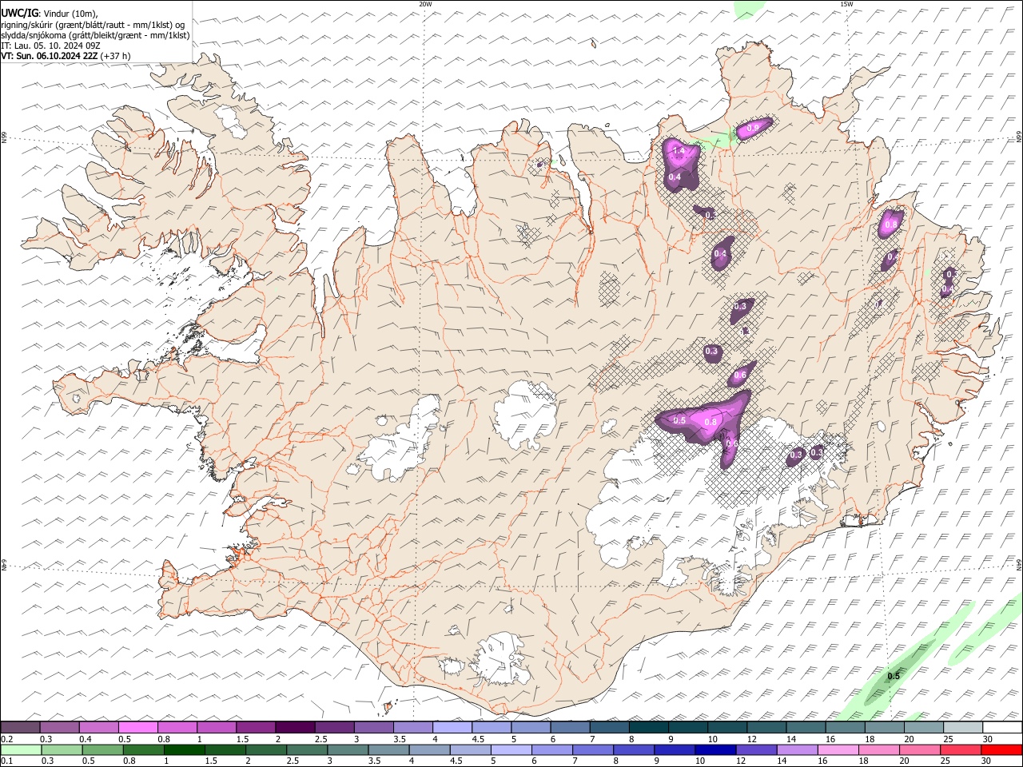Pick the 0.5 medium green rain-scale swatch

point(102,749)
